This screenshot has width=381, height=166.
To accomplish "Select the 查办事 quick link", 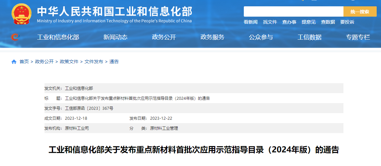I will [289, 22].
